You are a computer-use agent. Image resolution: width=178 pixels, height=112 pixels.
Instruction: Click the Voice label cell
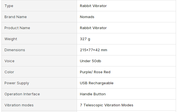(39, 61)
